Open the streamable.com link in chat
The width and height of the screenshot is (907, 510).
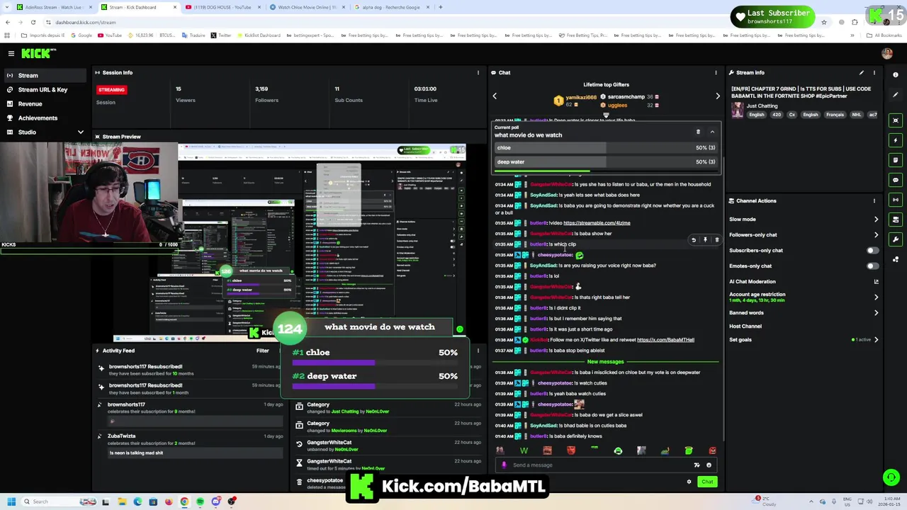point(597,223)
